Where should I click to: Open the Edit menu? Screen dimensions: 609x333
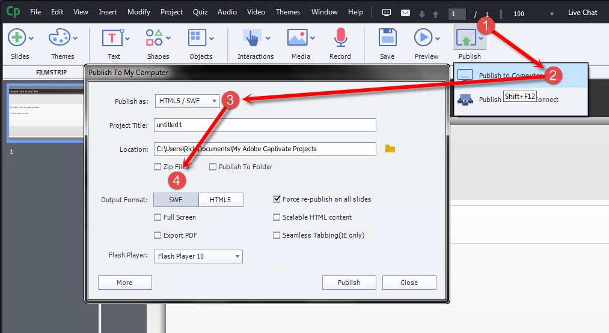click(57, 12)
